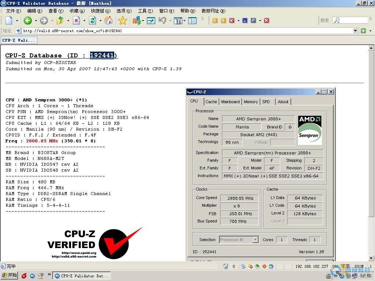
Task: Open Favorites with the yellow star icon
Action: coord(122,20)
